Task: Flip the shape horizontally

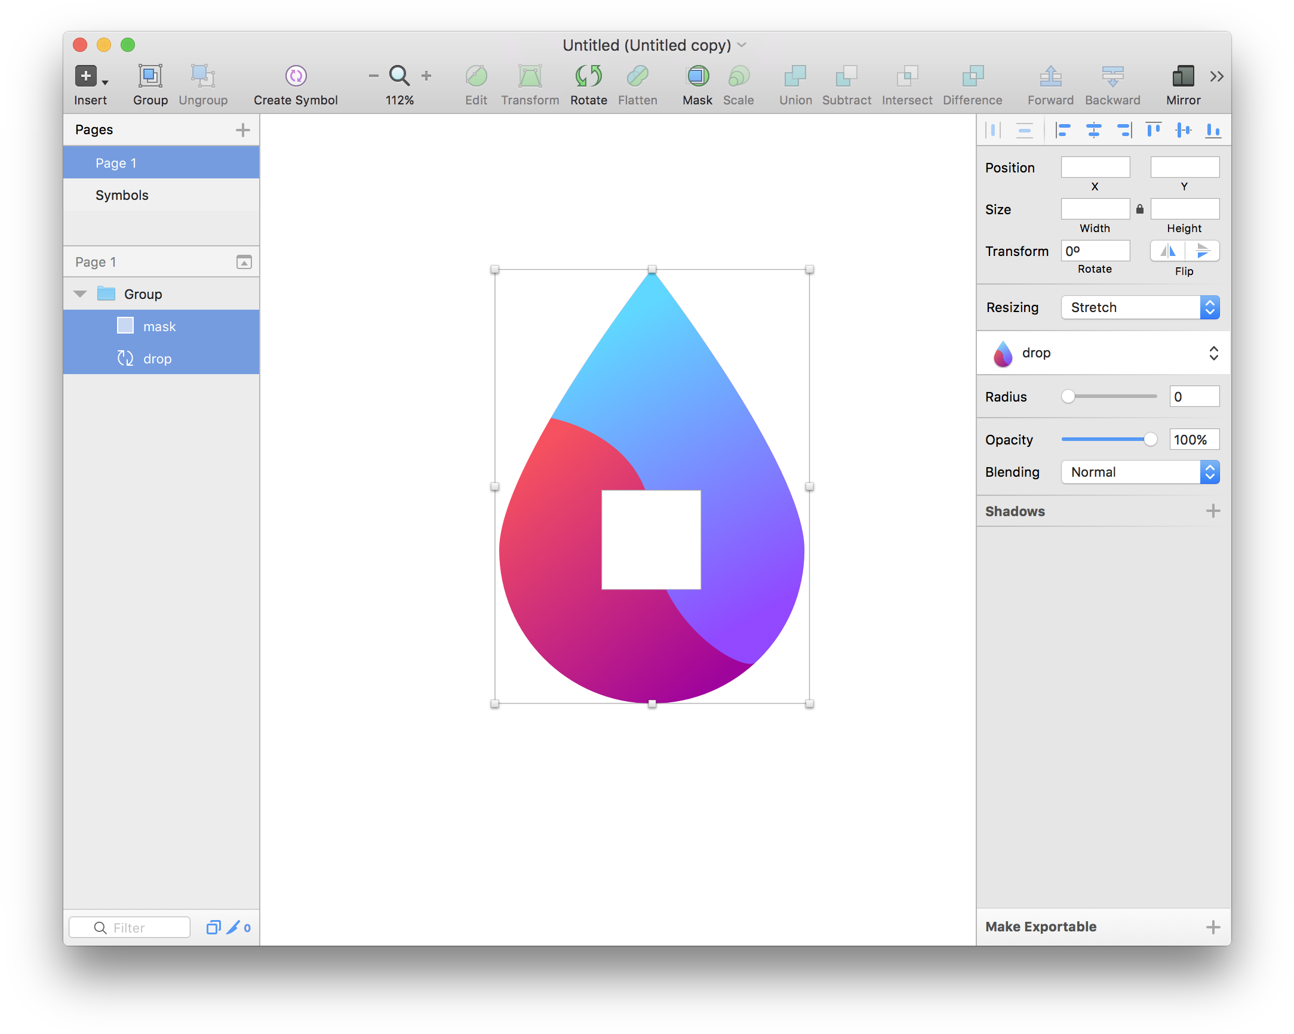Action: 1169,251
